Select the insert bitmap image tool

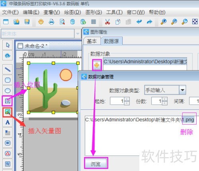8,101
